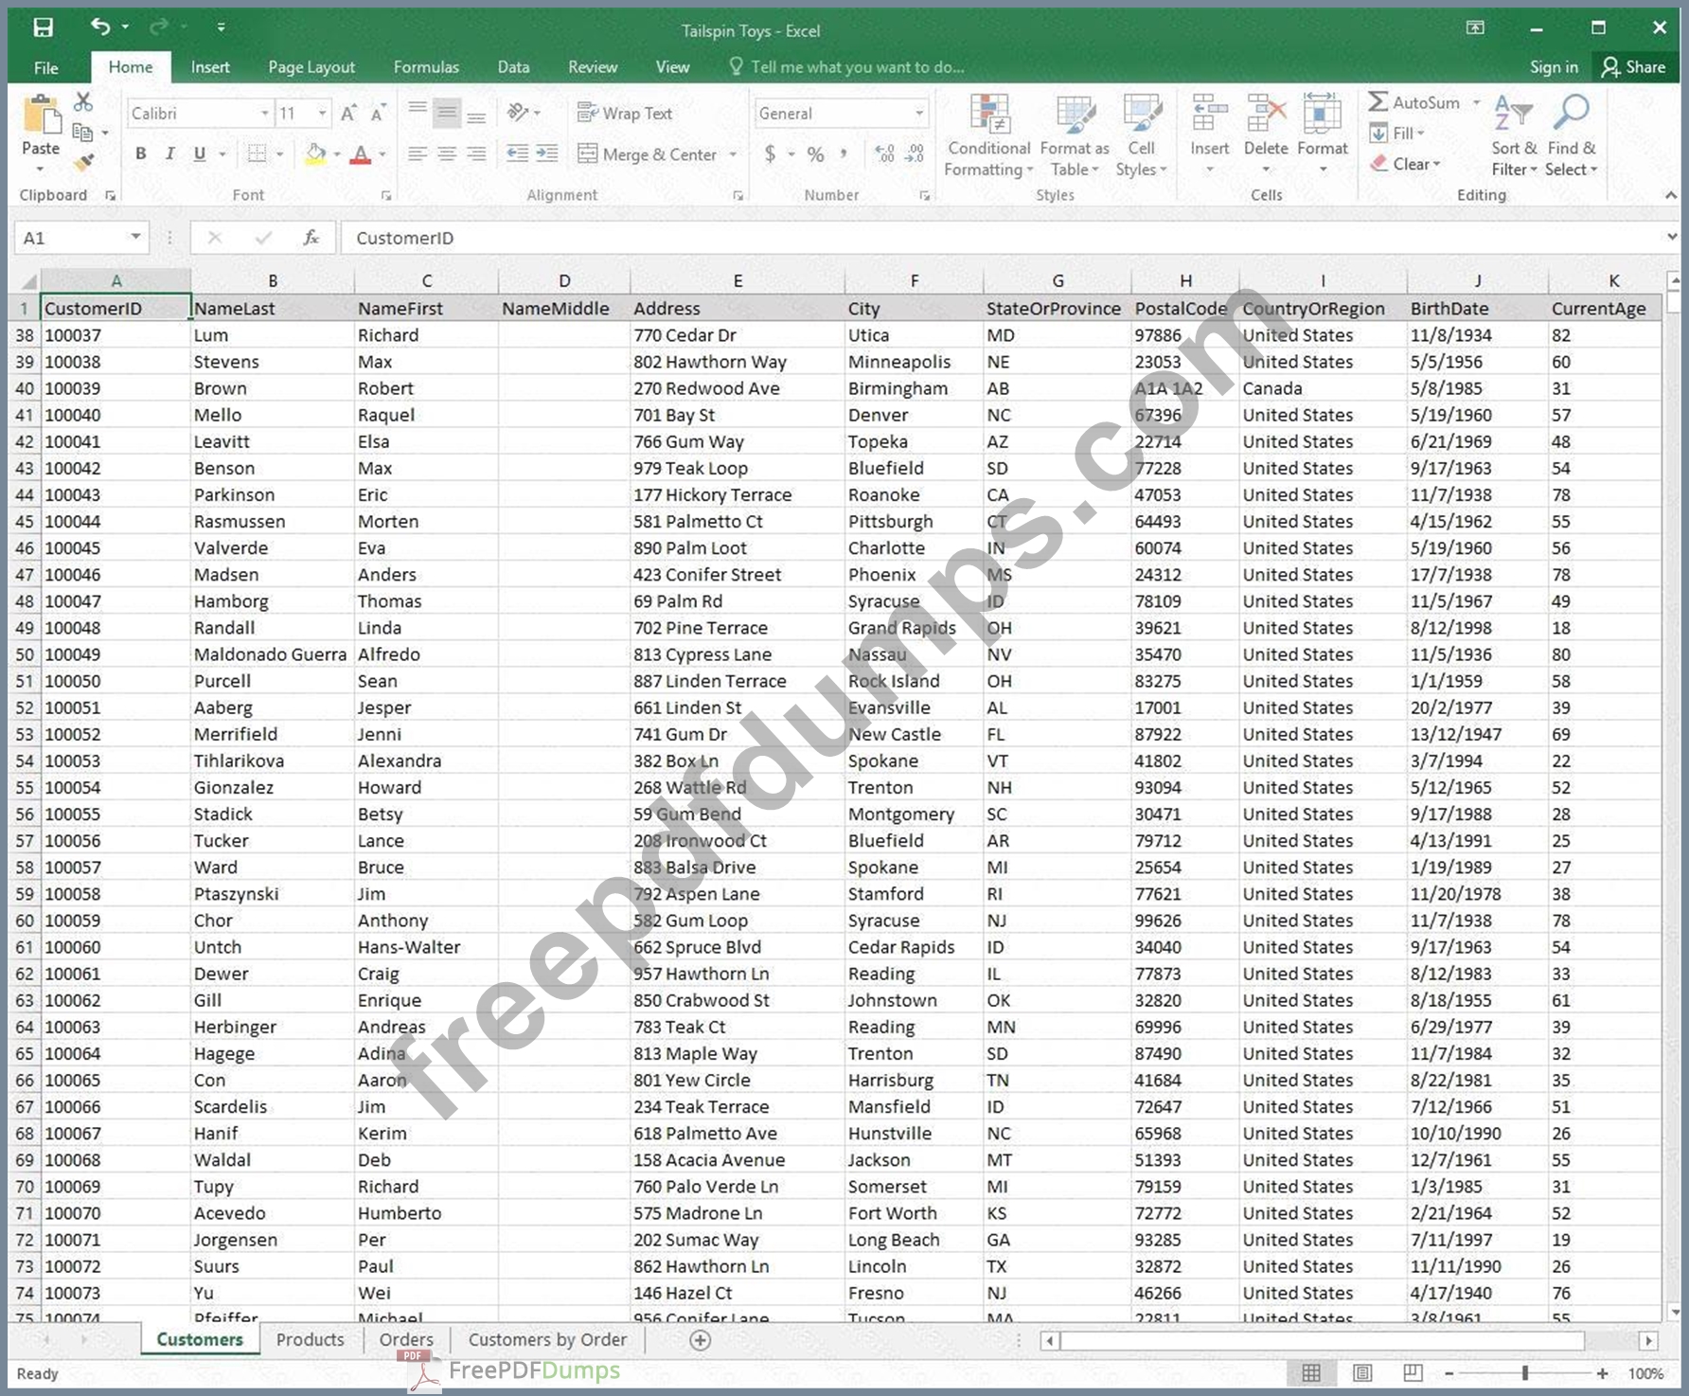This screenshot has height=1396, width=1689.
Task: Apply the red Font Color A
Action: pos(360,153)
